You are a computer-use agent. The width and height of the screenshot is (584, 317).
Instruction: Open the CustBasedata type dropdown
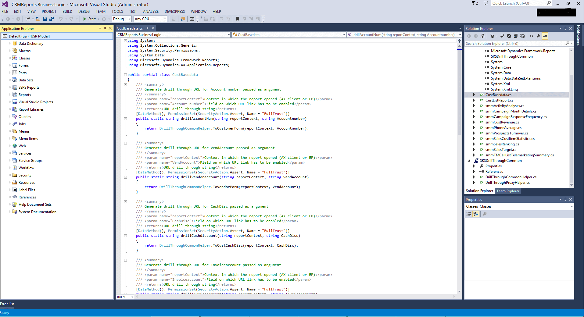pos(288,35)
